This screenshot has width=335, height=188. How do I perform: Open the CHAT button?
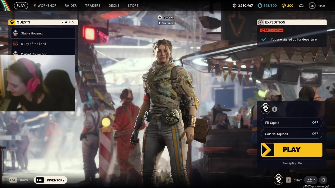tap(294, 180)
